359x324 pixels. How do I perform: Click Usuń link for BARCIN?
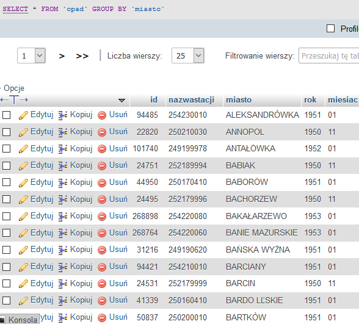pos(118,284)
